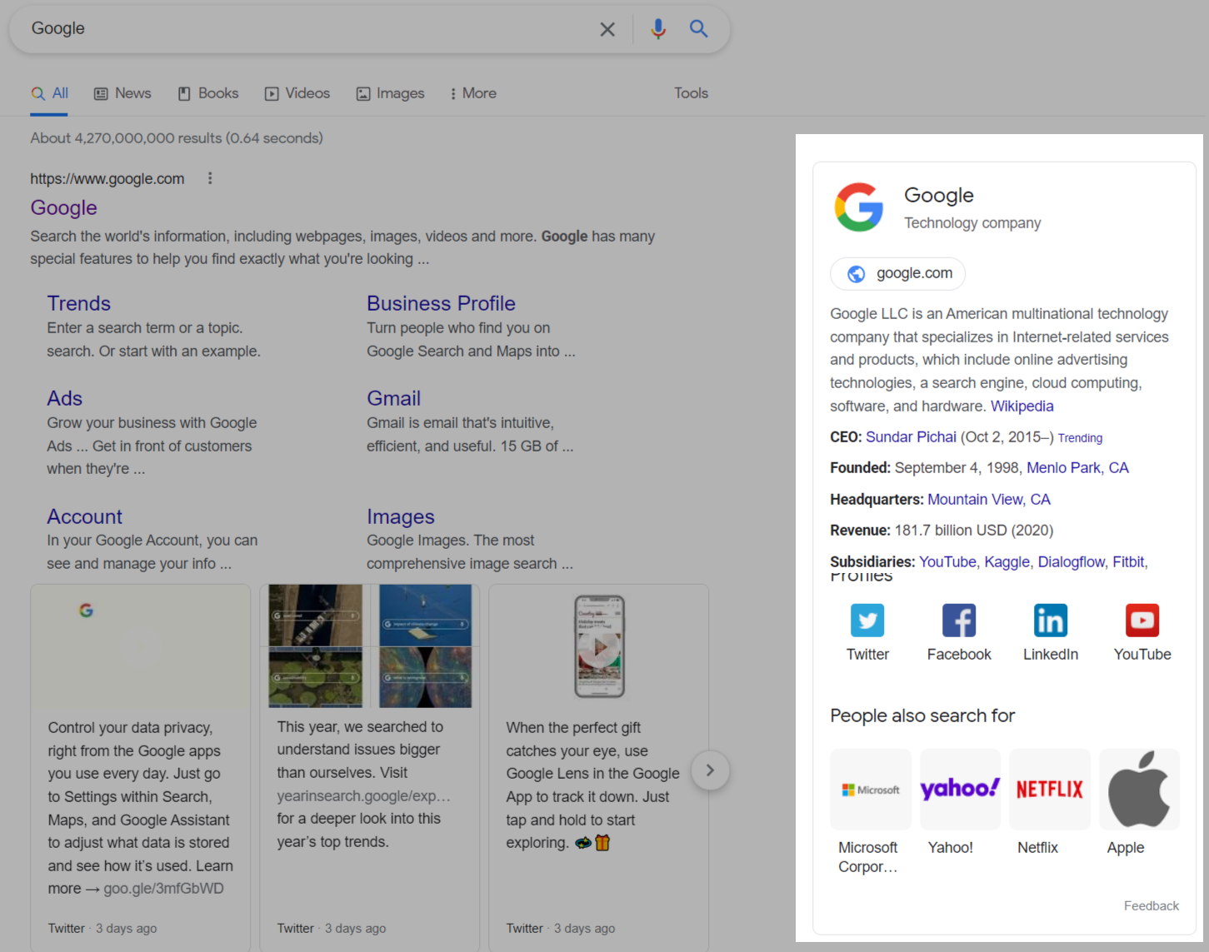The image size is (1209, 952).
Task: Open Google's Twitter profile icon
Action: click(x=867, y=621)
